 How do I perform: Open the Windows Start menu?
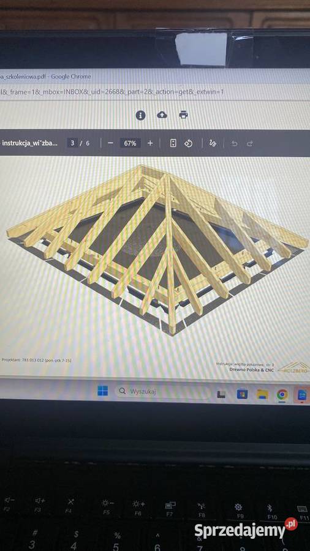[103, 391]
